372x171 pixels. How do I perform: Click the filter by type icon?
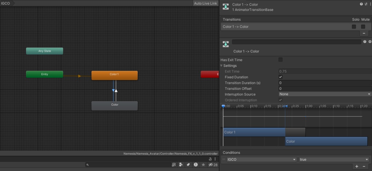coord(181,165)
